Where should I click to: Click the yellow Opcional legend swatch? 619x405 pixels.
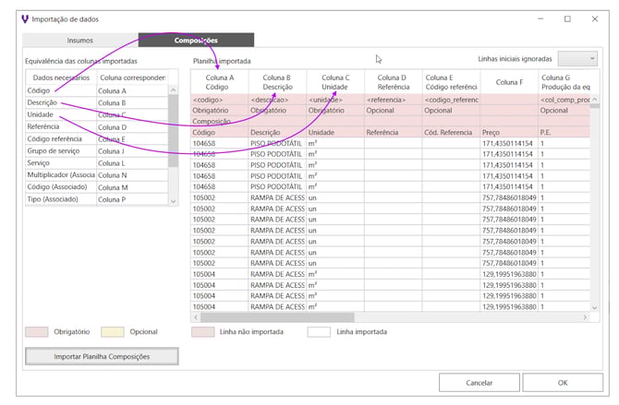(x=112, y=331)
